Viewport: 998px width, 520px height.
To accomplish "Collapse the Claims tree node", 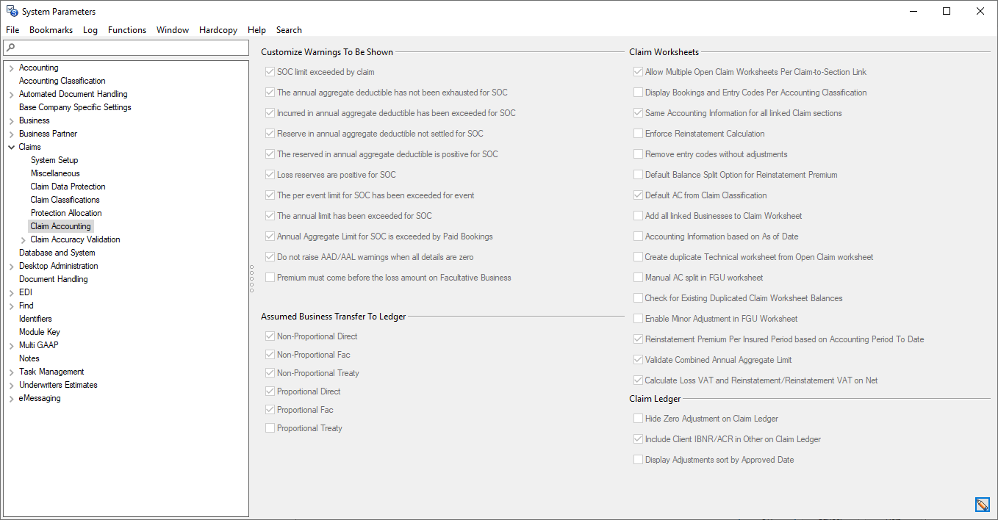I will tap(12, 146).
